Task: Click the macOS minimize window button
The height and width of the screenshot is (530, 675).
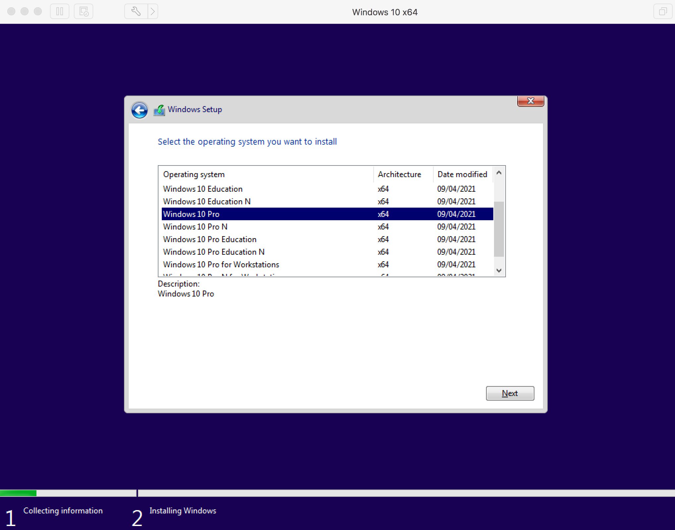Action: (25, 12)
